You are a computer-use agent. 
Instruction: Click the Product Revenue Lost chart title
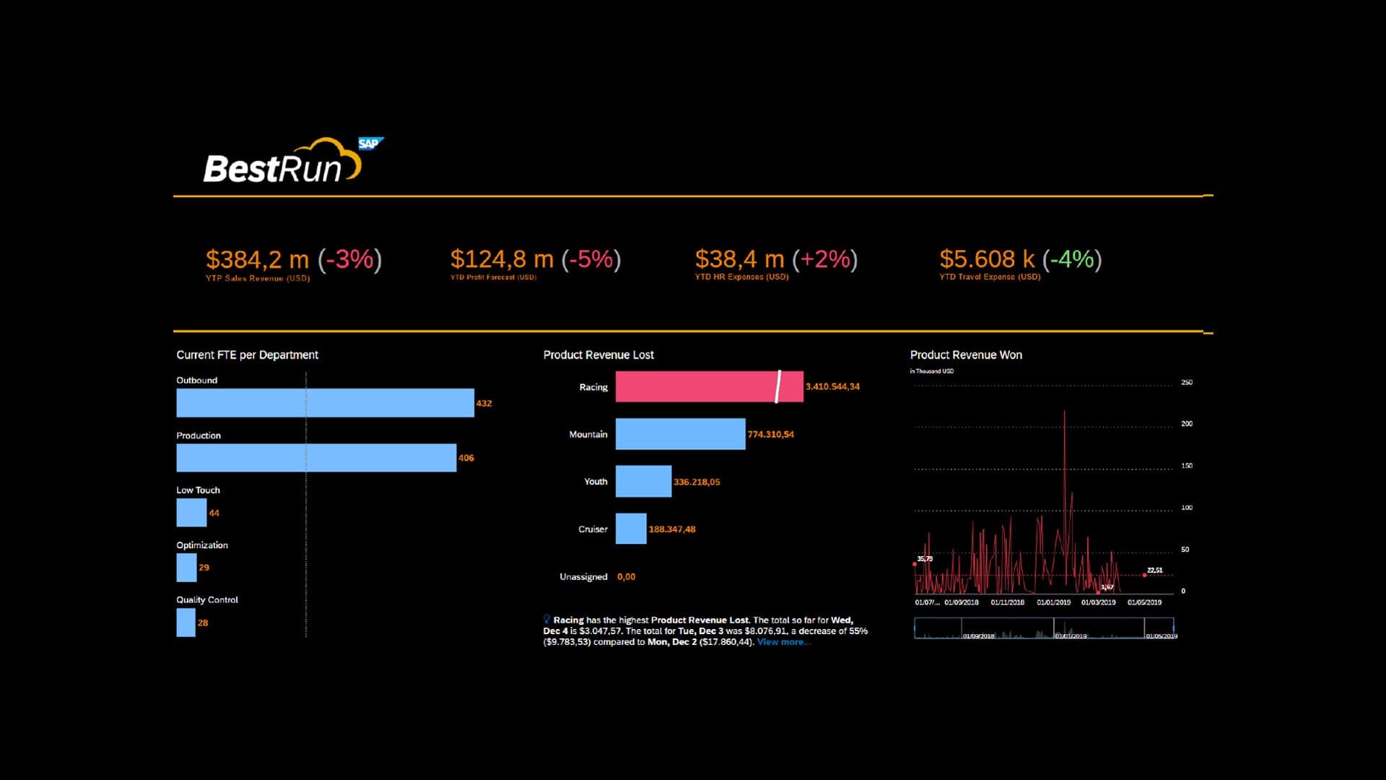598,355
